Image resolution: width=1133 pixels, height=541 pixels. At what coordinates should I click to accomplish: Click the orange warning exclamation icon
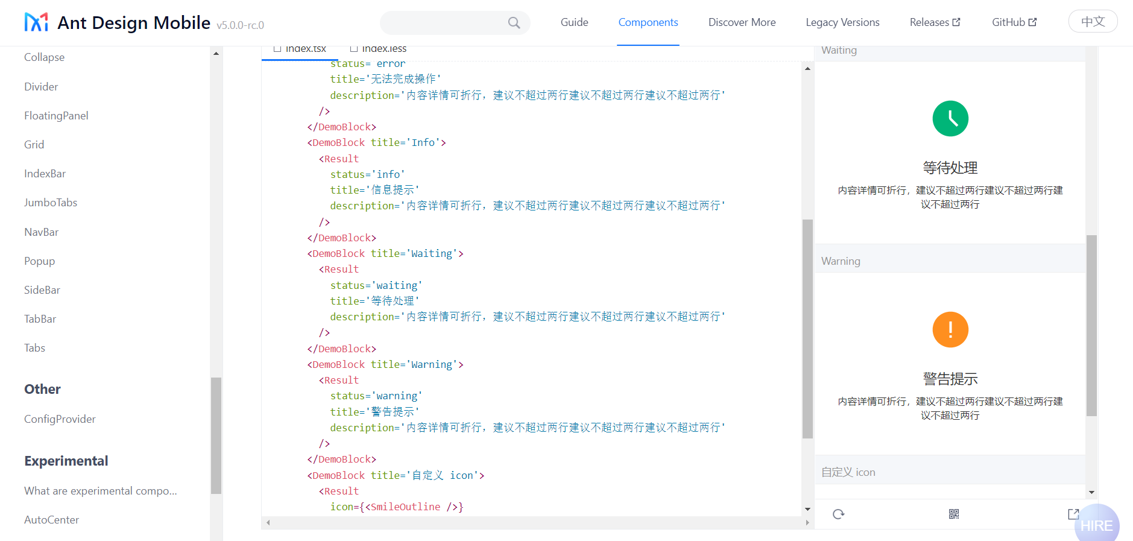coord(950,329)
